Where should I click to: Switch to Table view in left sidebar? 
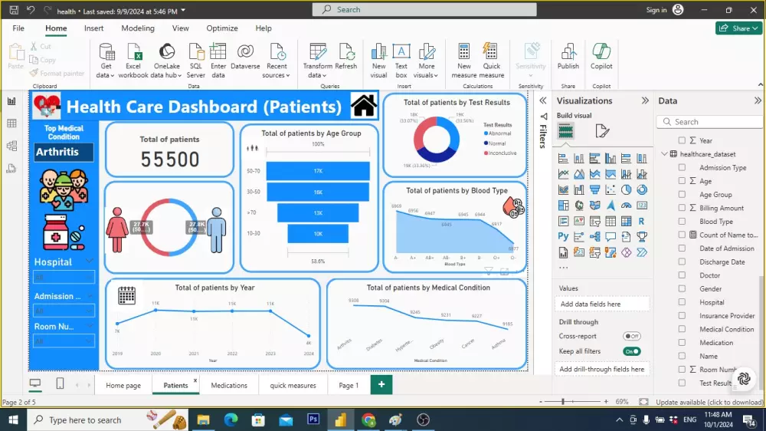pos(11,123)
